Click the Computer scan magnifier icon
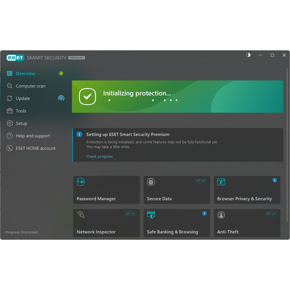The image size is (290, 290). [x=10, y=86]
